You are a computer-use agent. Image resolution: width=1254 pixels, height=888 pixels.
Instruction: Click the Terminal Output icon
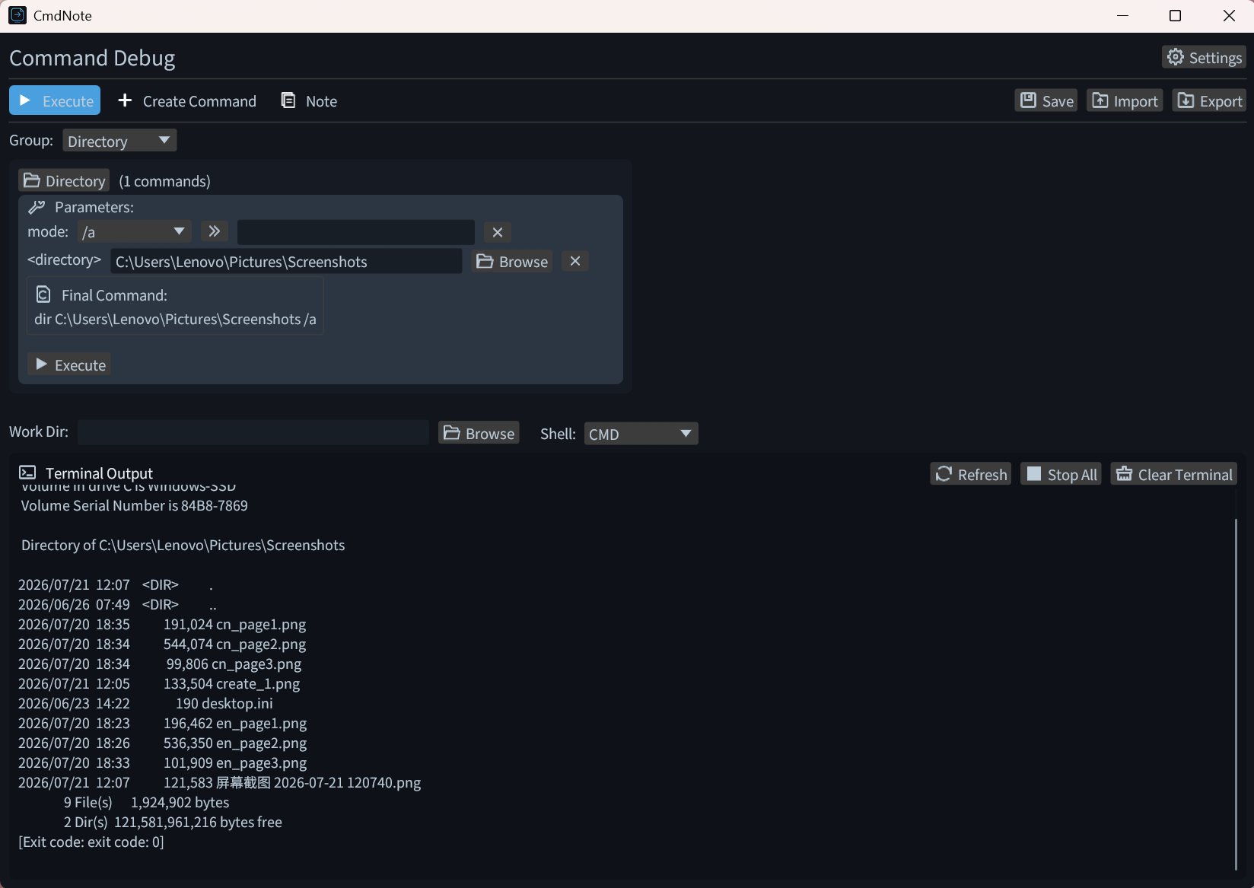click(27, 473)
